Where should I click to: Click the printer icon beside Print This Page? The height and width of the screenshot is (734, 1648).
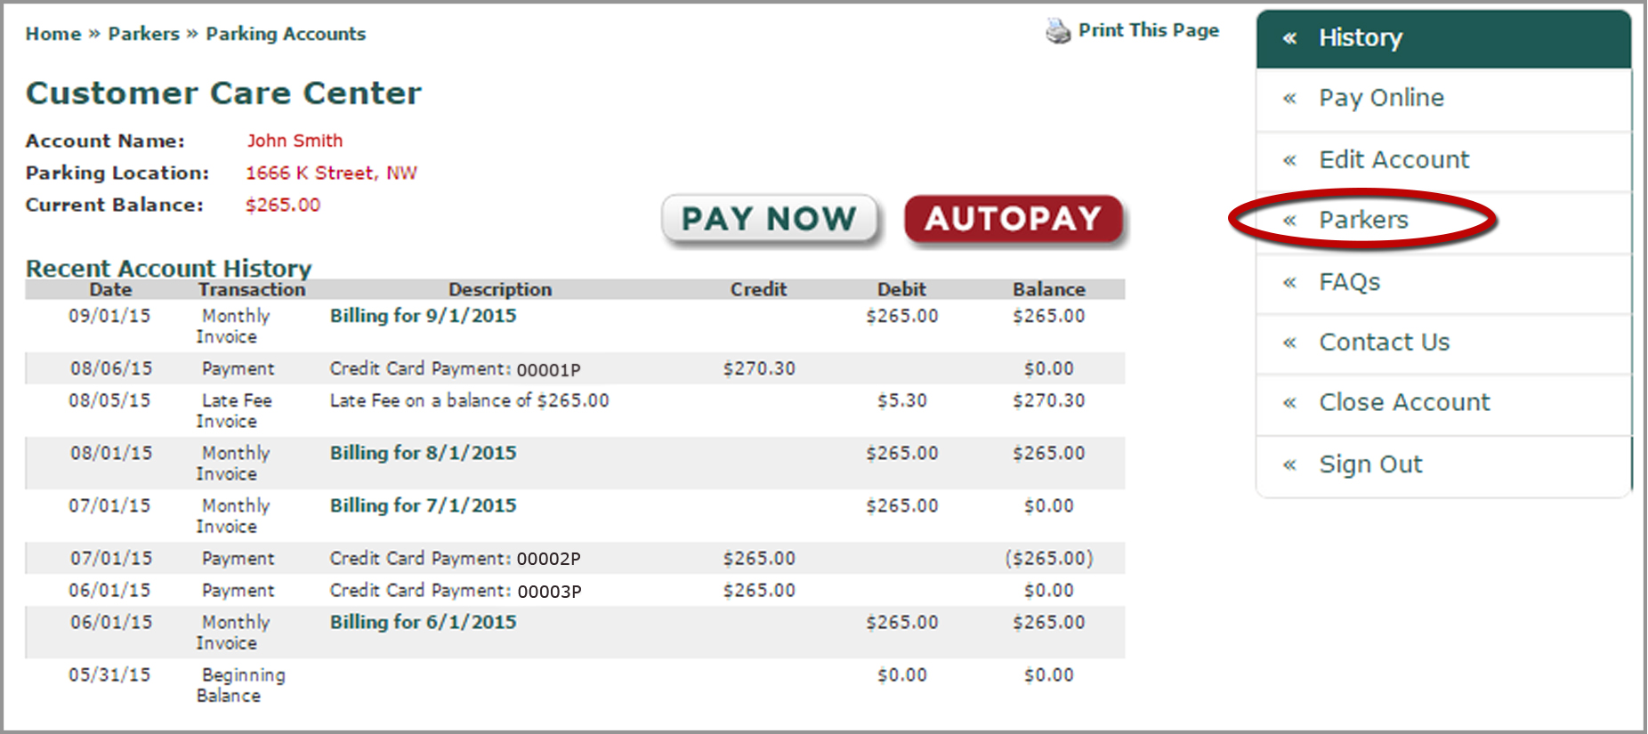click(1058, 31)
